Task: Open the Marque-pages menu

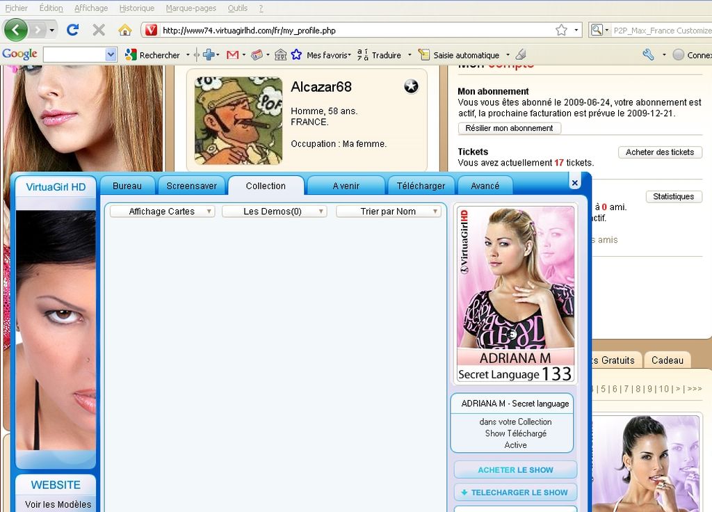Action: point(191,8)
